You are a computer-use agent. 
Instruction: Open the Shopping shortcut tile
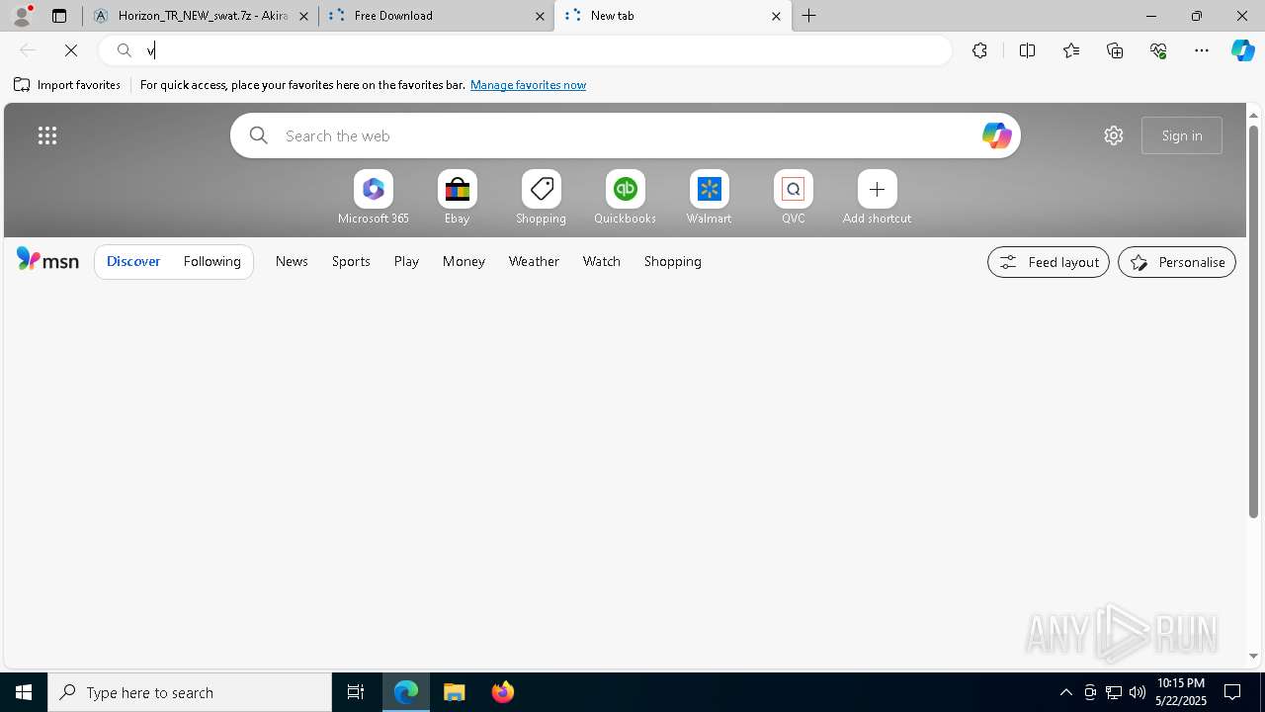pyautogui.click(x=542, y=197)
